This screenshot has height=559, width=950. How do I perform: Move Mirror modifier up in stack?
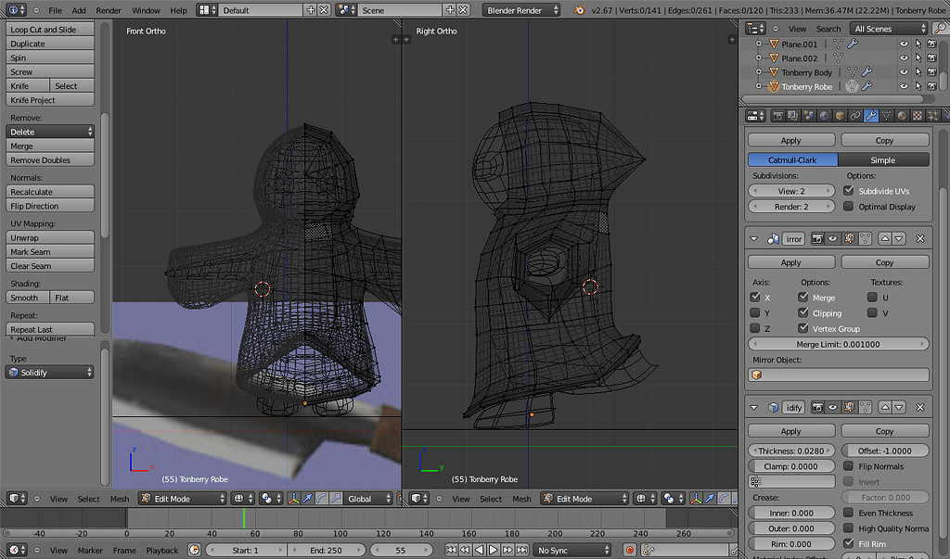(x=885, y=238)
